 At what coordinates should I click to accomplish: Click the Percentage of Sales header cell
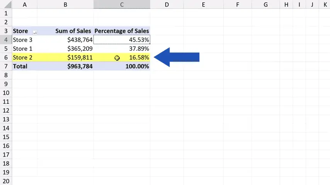pyautogui.click(x=121, y=31)
